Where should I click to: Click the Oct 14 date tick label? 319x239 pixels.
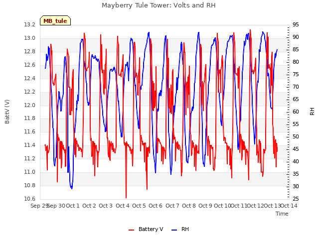[289, 206]
